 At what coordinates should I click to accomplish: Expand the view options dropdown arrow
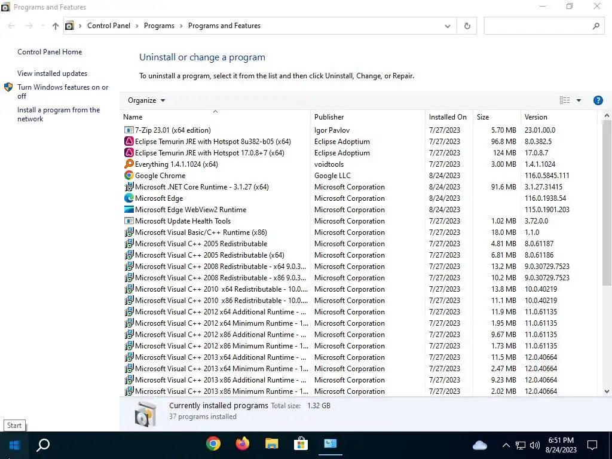[579, 100]
